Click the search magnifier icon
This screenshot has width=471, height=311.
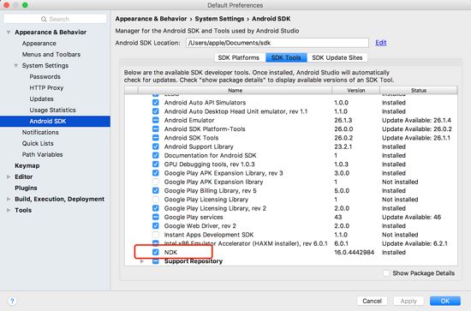tap(44, 19)
